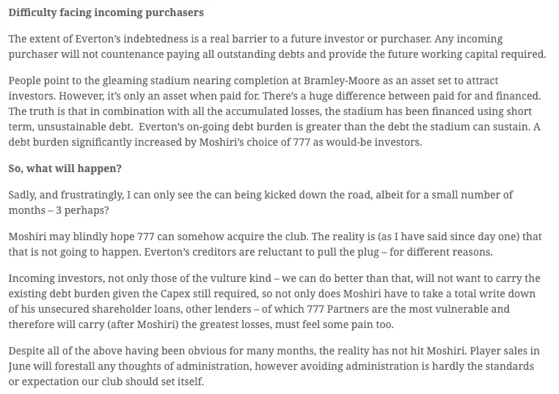Click the paragraph starting "The extent of Everton's indebtedness"
559x394 pixels.
277,46
